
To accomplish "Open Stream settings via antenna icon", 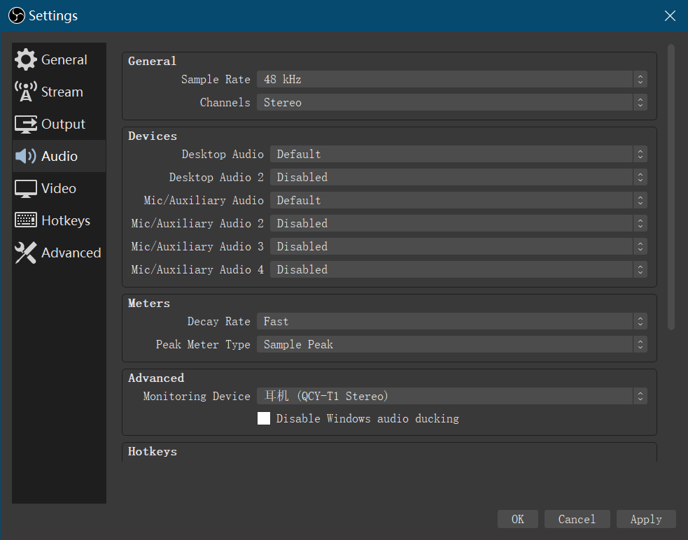I will tap(25, 92).
